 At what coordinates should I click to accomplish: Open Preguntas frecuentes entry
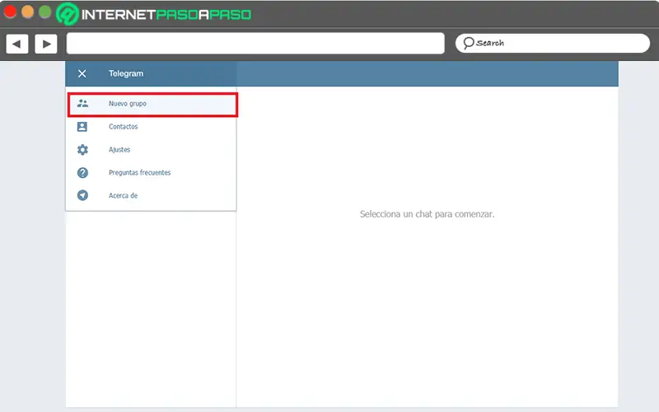coord(151,173)
